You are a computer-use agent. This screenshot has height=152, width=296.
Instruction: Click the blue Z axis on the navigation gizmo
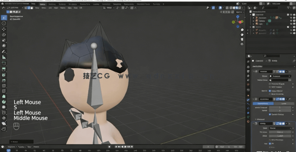[x=238, y=17]
